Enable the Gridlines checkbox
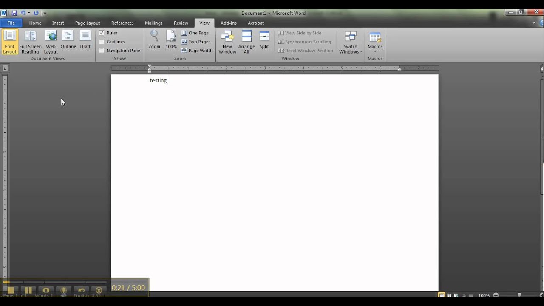The width and height of the screenshot is (544, 306). click(102, 42)
